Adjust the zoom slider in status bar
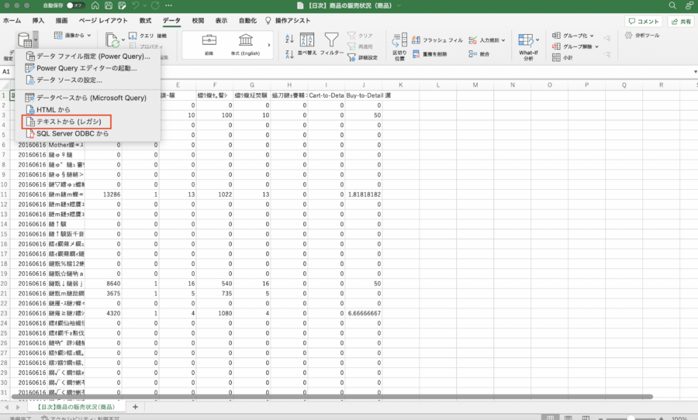698x420 pixels. click(631, 418)
